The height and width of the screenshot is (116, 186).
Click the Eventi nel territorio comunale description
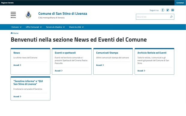(71, 60)
